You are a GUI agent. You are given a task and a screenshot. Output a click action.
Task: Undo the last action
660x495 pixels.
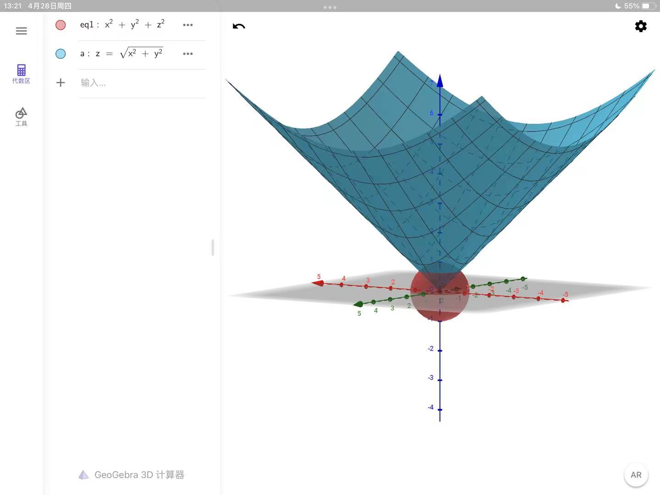click(239, 26)
